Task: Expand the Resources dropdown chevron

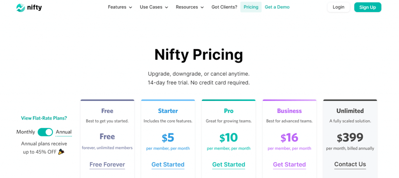Action: [x=202, y=7]
